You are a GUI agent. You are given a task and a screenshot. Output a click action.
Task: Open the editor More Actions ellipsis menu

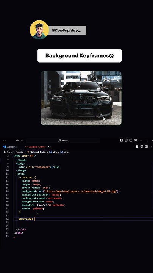point(151,147)
